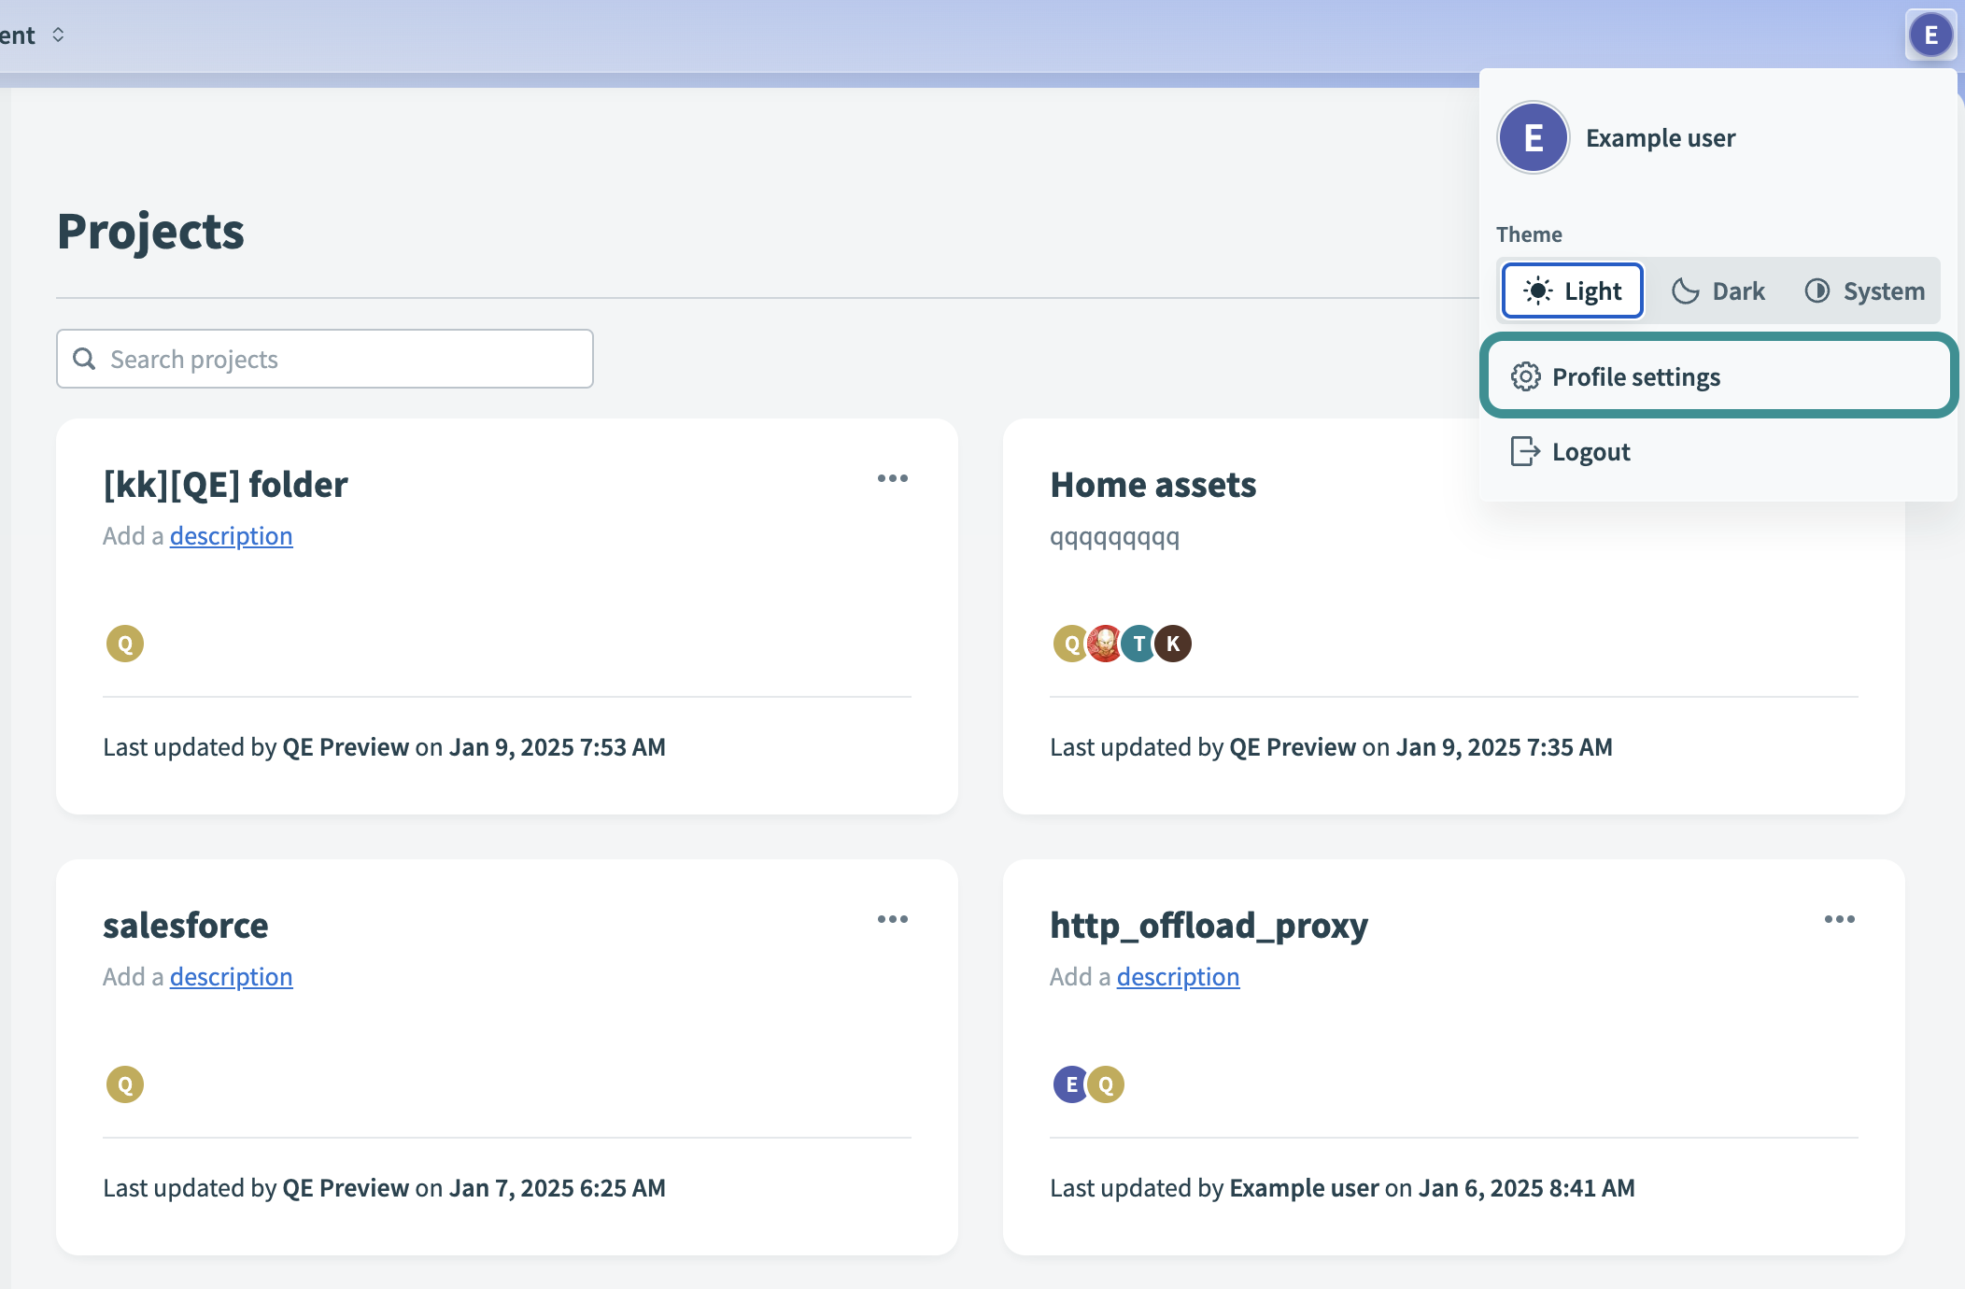Click the E member avatar on http_offload_proxy card
This screenshot has height=1289, width=1965.
[1070, 1084]
